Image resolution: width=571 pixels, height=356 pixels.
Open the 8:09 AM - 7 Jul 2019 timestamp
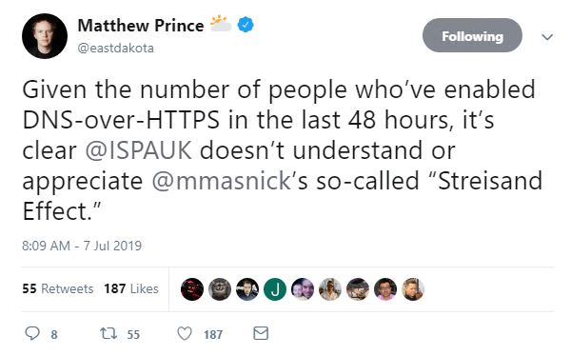pyautogui.click(x=82, y=246)
